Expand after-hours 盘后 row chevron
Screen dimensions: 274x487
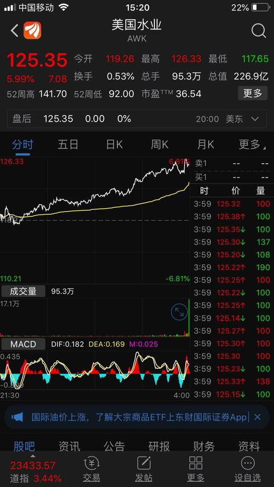point(255,119)
